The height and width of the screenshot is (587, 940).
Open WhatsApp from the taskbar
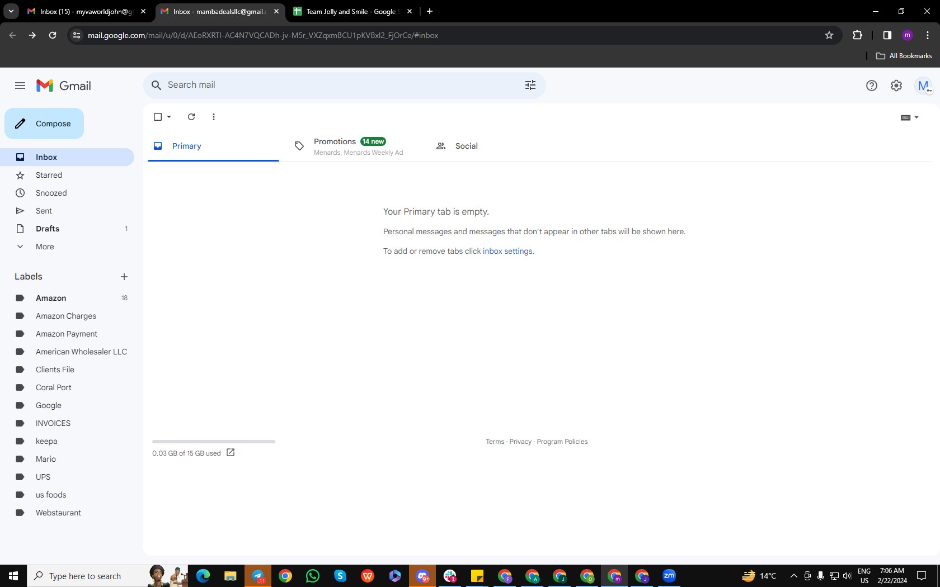tap(313, 576)
